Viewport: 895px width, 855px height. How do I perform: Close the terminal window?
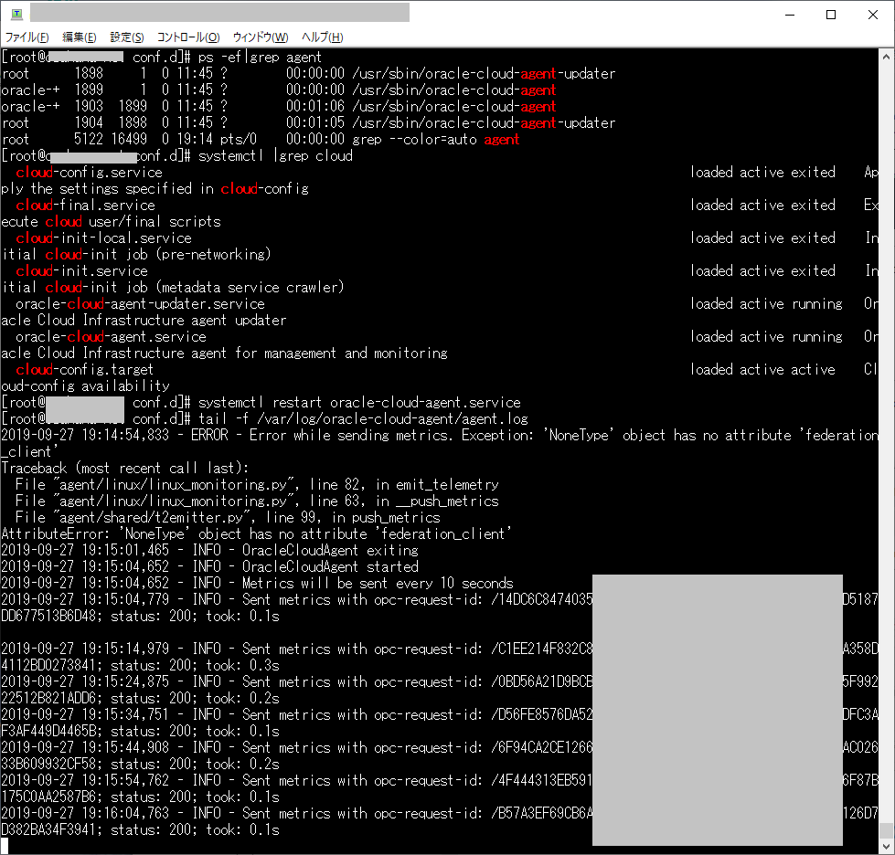coord(873,15)
